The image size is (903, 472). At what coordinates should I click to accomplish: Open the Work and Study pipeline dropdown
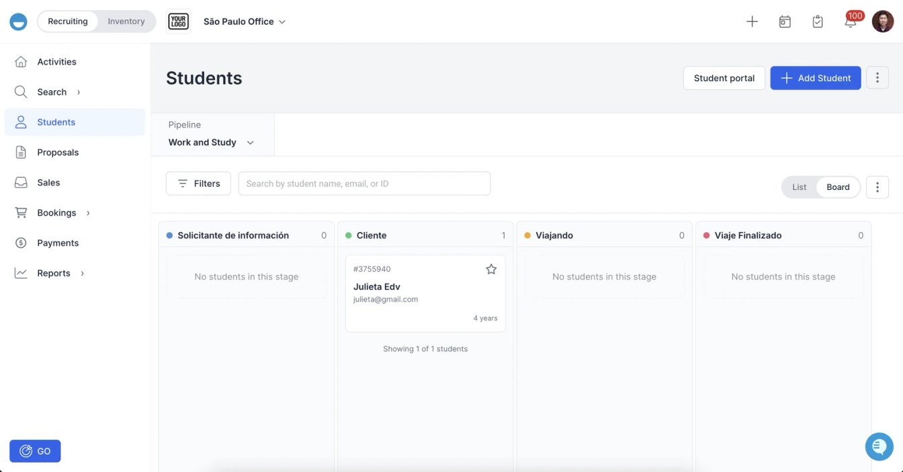[212, 142]
